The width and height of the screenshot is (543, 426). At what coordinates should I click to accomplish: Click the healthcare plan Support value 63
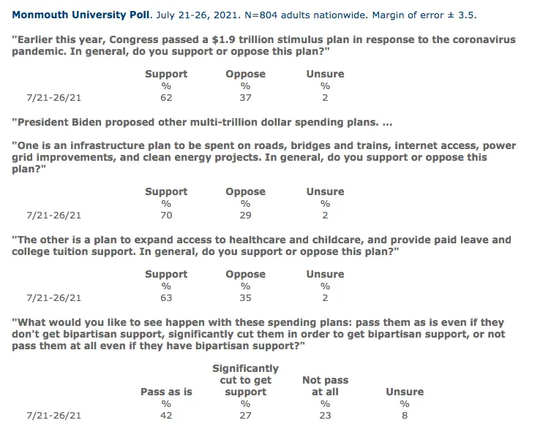tap(166, 297)
